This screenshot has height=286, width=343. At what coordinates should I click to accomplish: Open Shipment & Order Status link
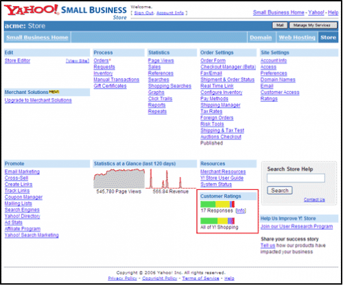click(228, 80)
